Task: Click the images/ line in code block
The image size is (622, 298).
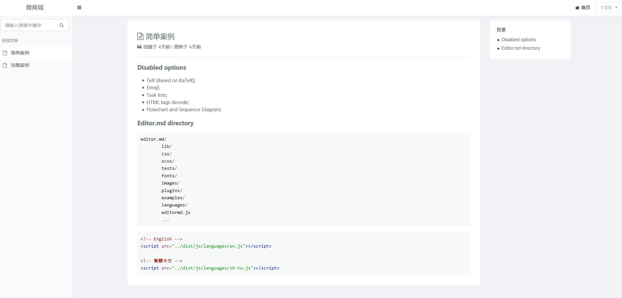Action: pos(170,183)
